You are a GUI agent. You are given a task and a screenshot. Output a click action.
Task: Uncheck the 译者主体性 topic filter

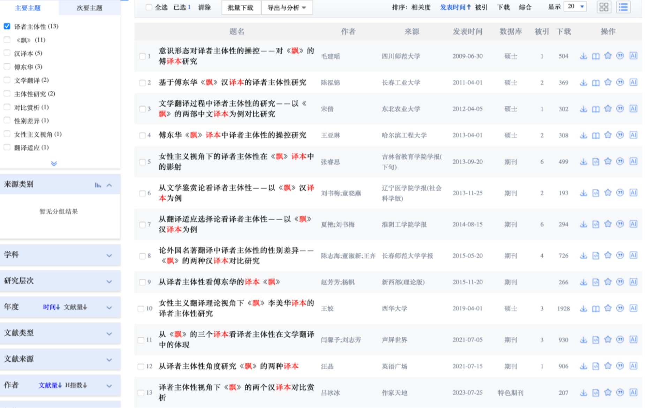click(7, 26)
